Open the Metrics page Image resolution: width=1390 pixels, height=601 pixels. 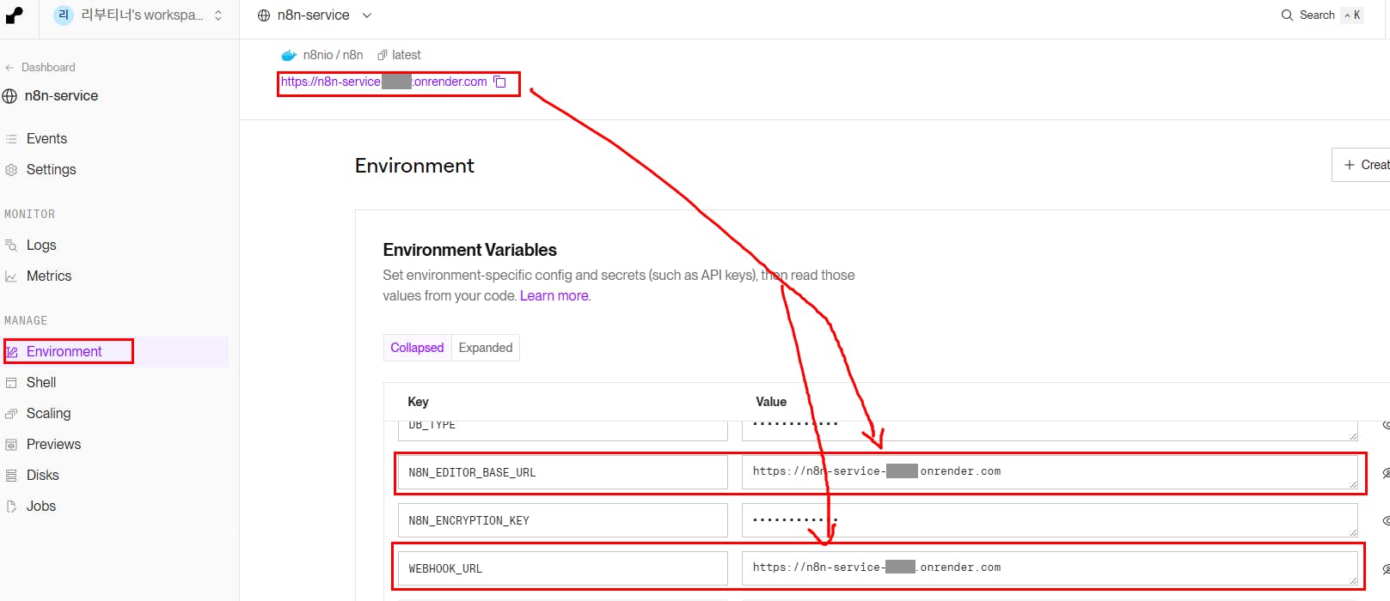[49, 276]
